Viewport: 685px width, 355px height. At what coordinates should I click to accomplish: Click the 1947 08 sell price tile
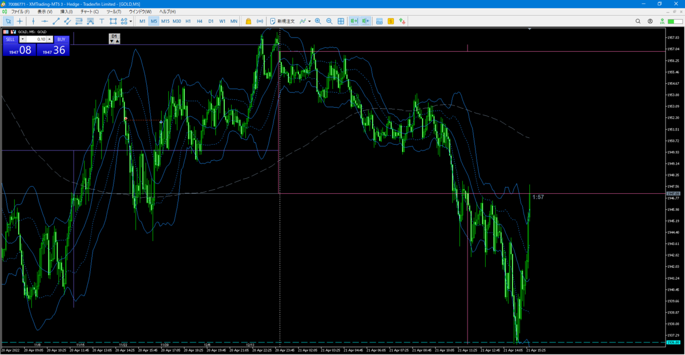pos(19,50)
